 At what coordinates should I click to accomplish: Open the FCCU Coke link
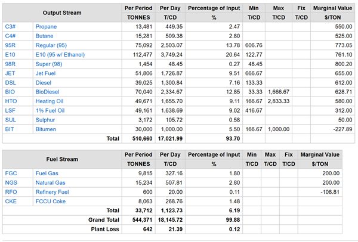(x=51, y=201)
